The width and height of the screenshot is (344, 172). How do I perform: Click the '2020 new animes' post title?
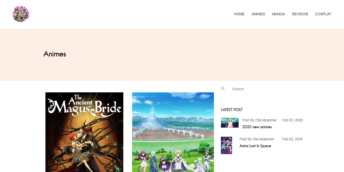(257, 127)
